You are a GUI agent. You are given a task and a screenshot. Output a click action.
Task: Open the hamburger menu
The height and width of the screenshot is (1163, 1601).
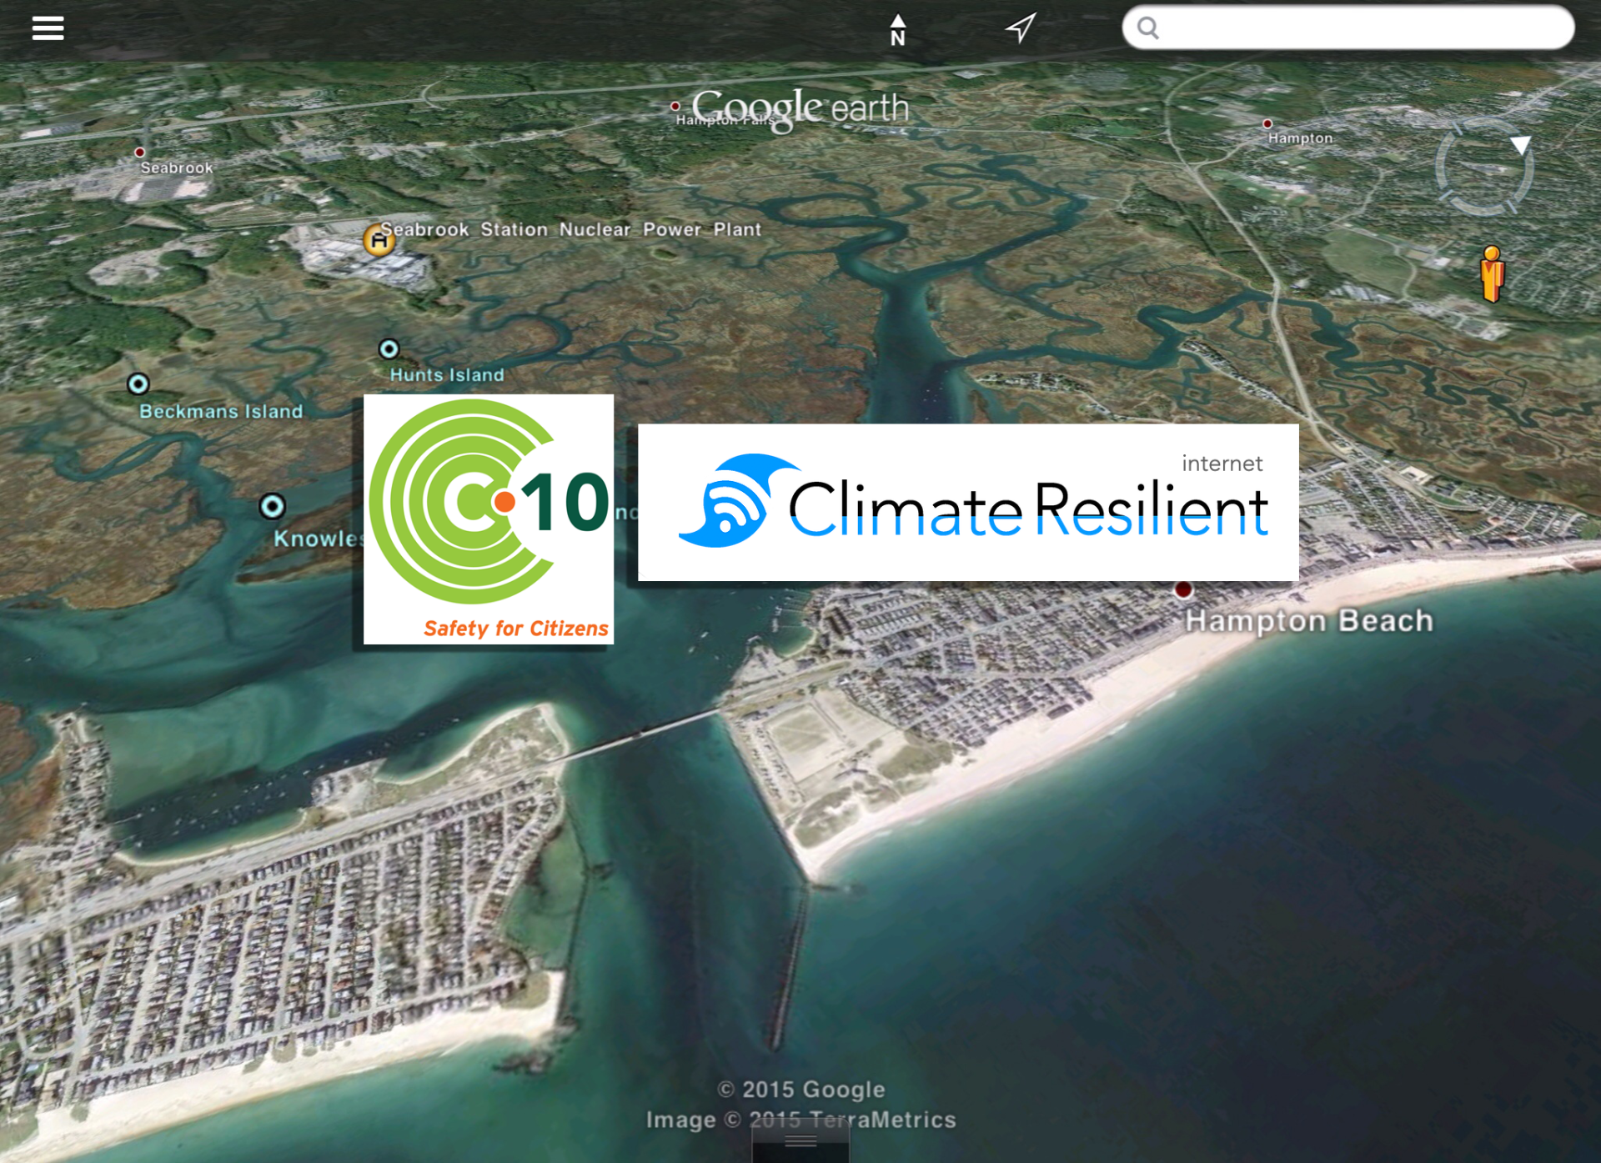(x=48, y=28)
